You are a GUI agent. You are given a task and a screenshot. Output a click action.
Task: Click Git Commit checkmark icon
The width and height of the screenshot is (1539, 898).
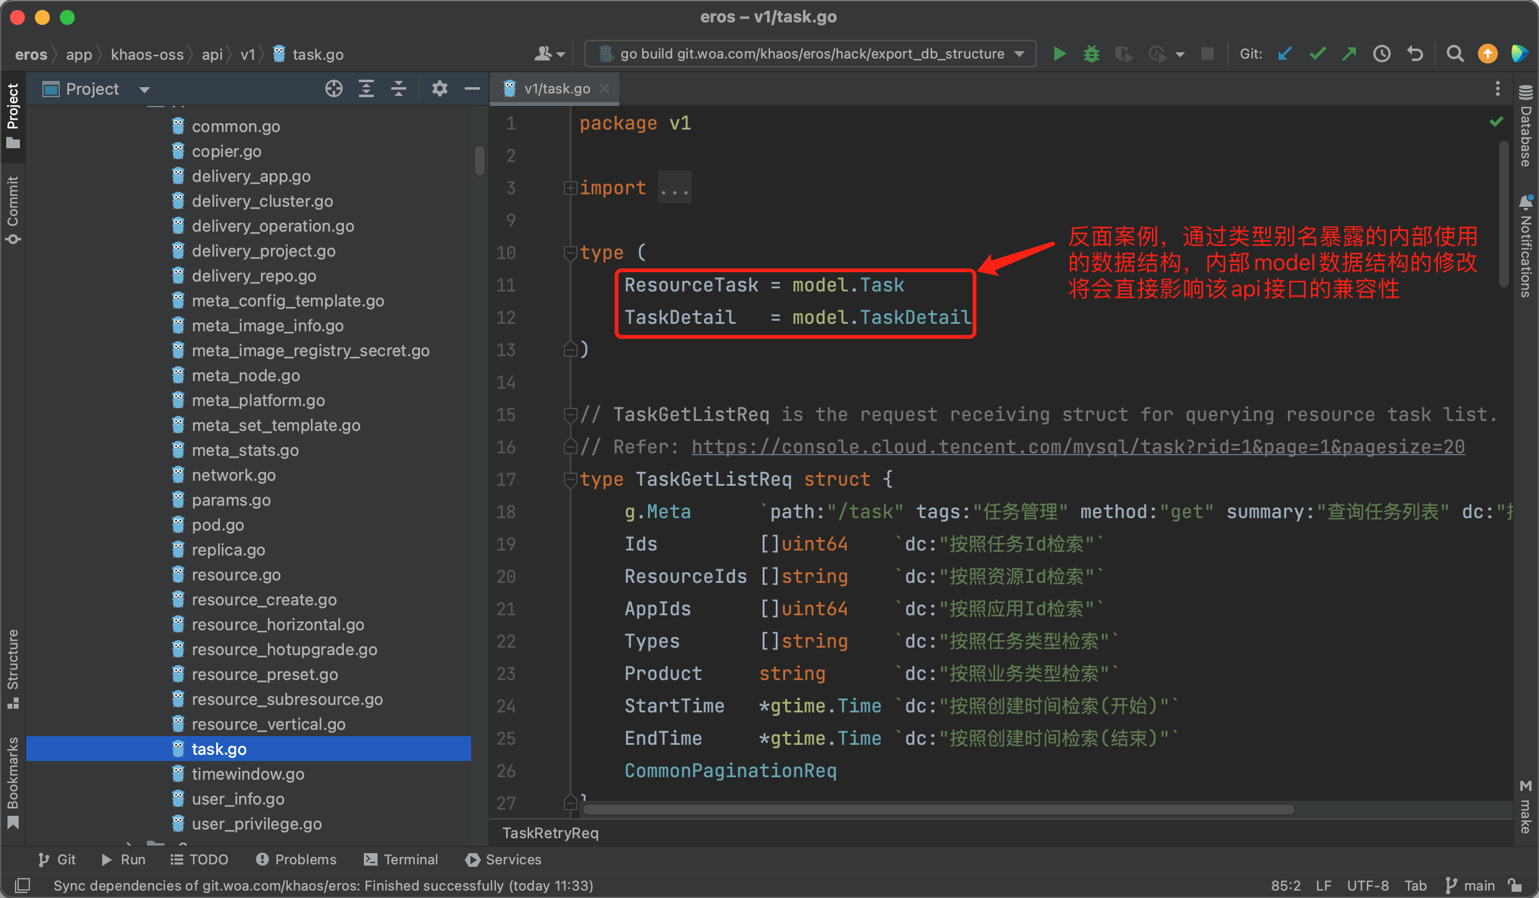point(1317,54)
